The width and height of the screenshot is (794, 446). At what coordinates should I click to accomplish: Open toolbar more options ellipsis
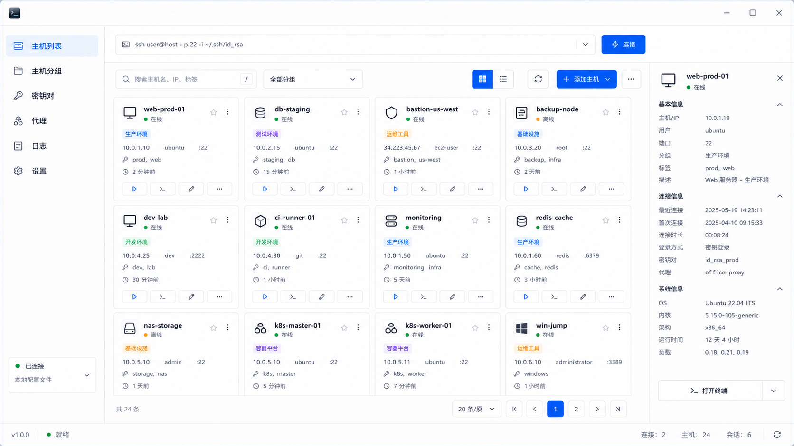(631, 79)
